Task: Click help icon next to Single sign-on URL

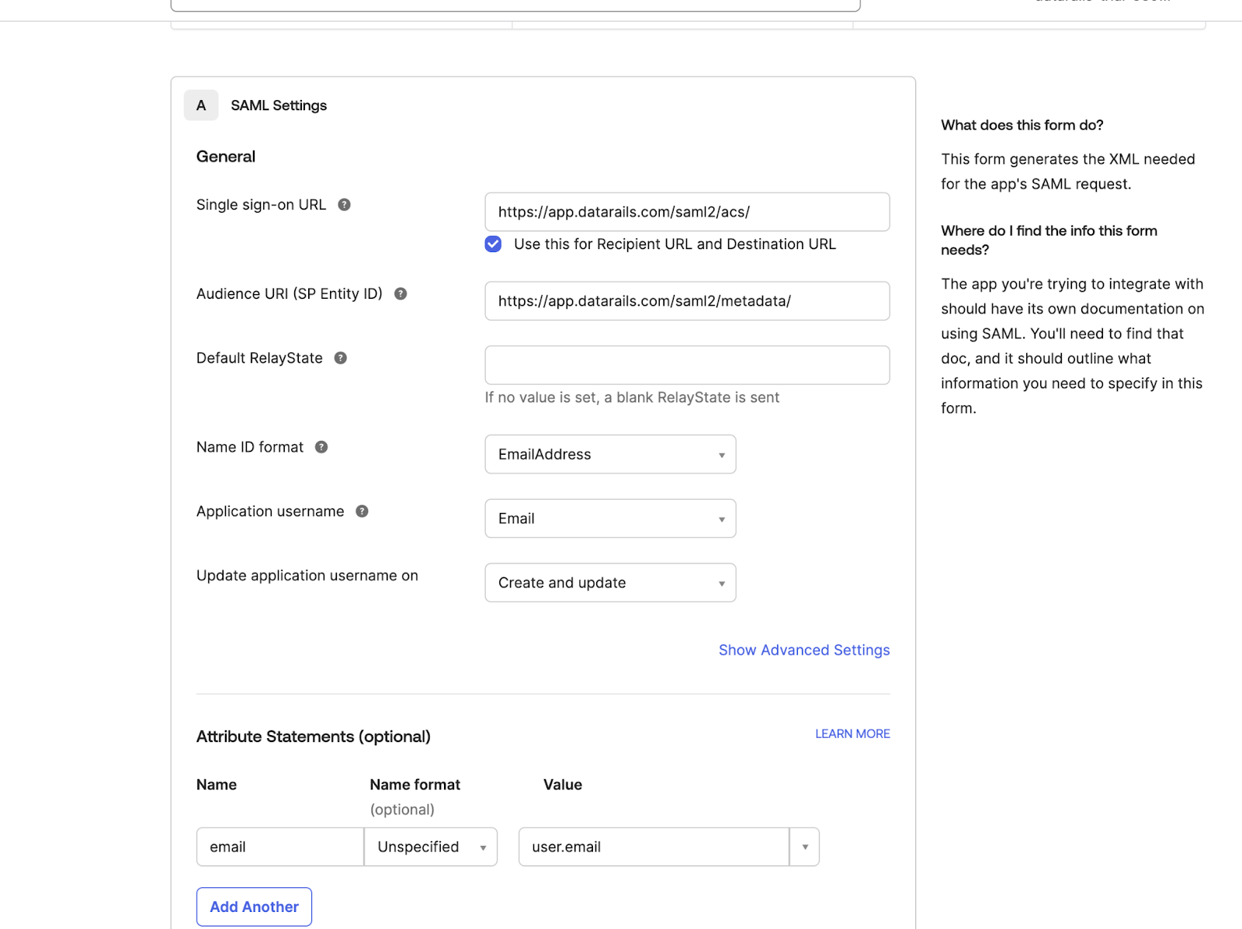Action: pyautogui.click(x=345, y=205)
